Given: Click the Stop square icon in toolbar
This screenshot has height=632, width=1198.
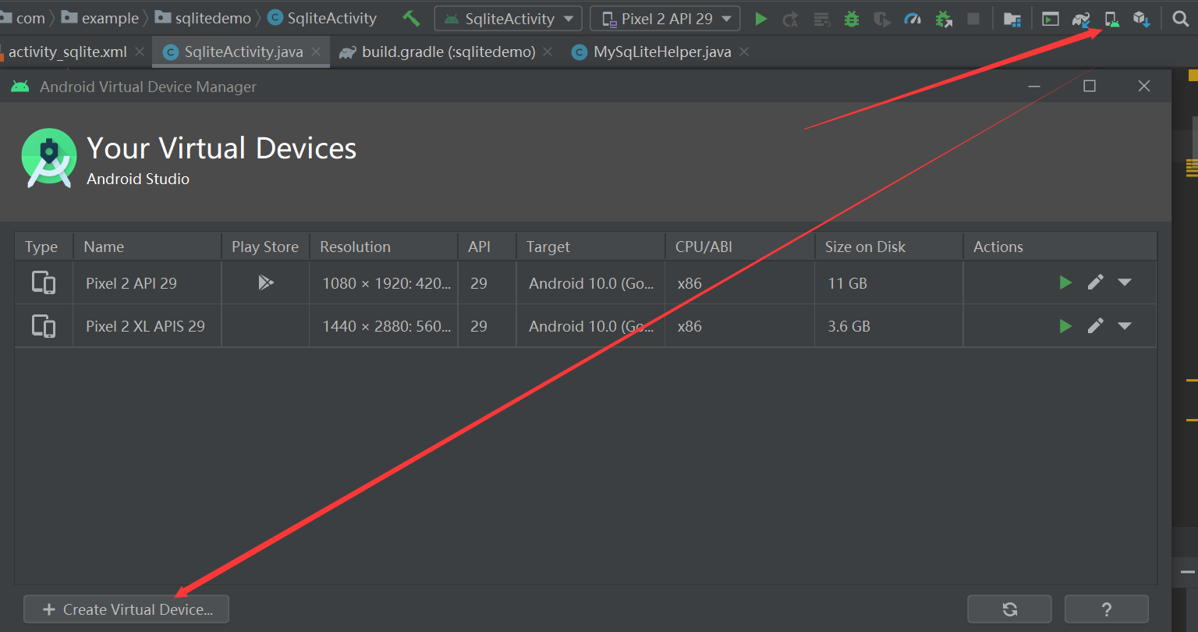Looking at the screenshot, I should coord(973,19).
